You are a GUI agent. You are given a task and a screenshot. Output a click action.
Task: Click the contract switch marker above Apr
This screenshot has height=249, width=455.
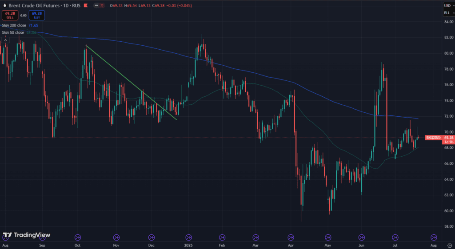[x=291, y=237]
